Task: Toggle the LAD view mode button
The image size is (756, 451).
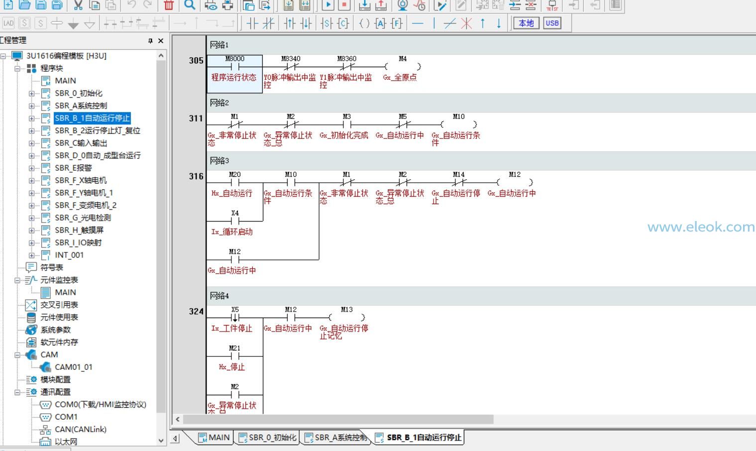Action: 8,23
